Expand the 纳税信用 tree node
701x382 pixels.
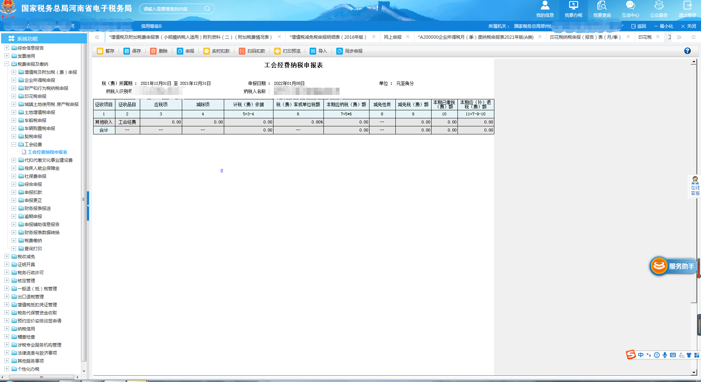(x=7, y=329)
